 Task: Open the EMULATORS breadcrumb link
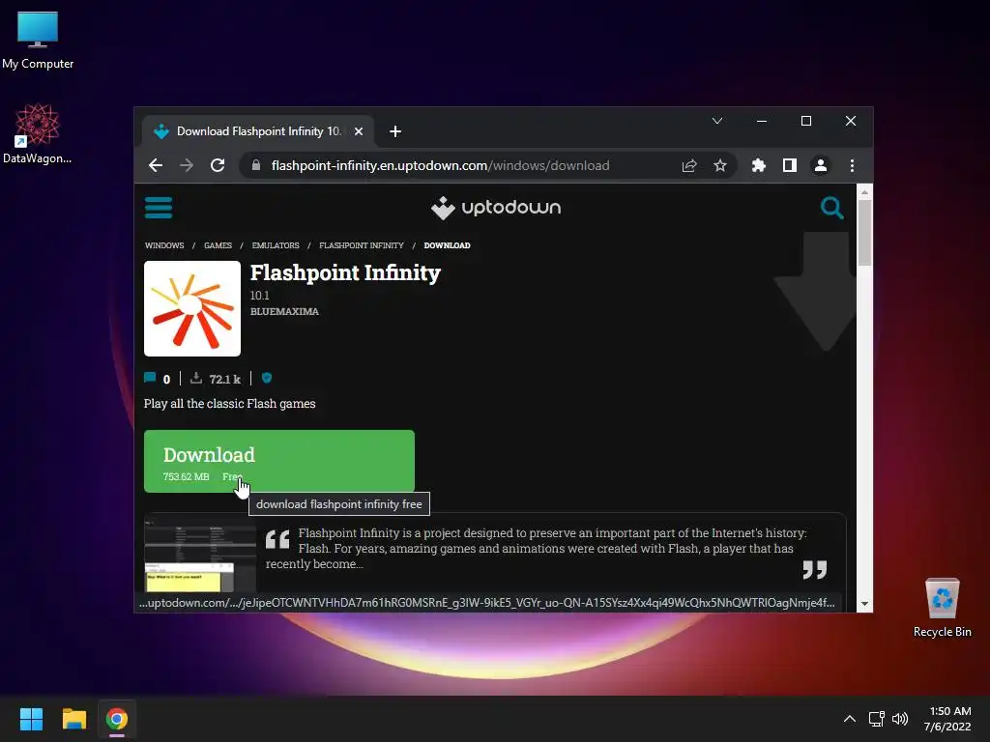(276, 245)
